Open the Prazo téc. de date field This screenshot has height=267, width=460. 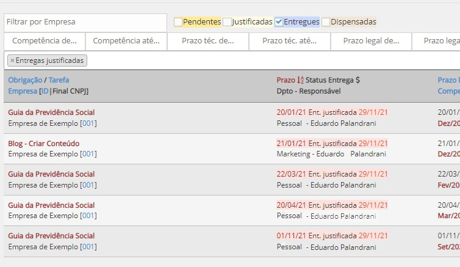[x=208, y=41]
